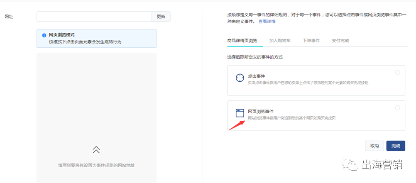Click the crosshair icon for 点击事件
416x183 pixels.
[x=240, y=78]
